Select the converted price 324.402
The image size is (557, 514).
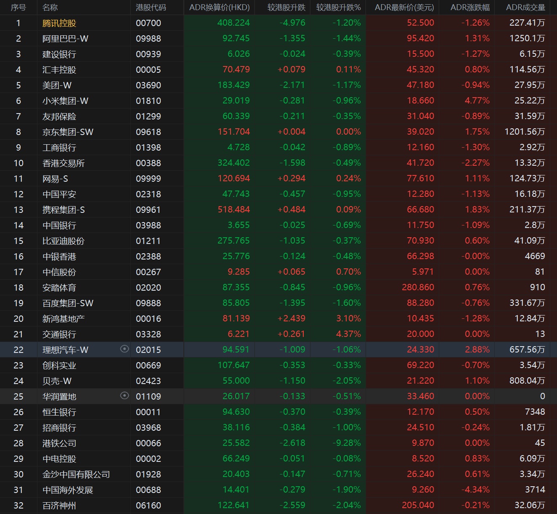233,163
